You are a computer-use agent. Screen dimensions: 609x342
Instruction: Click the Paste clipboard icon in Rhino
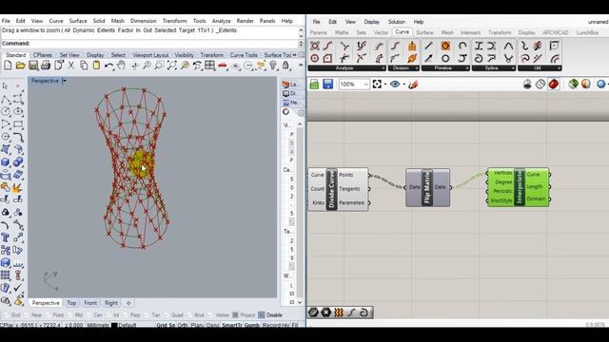(96, 66)
